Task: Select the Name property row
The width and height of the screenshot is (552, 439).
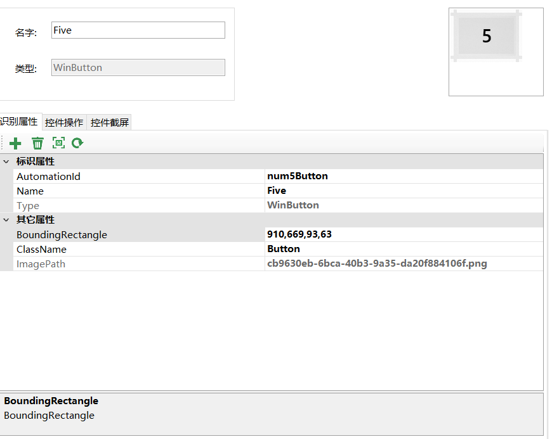Action: [x=30, y=191]
